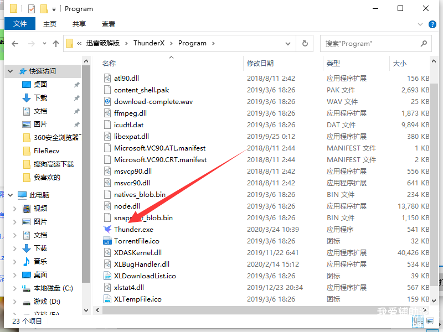This screenshot has width=443, height=332.
Task: Open recent locations dropdown arrow
Action: point(44,44)
